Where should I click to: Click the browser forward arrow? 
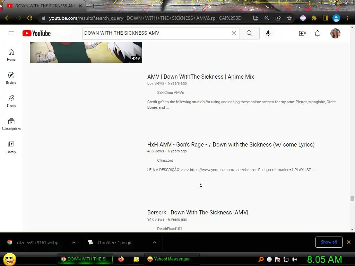point(19,18)
